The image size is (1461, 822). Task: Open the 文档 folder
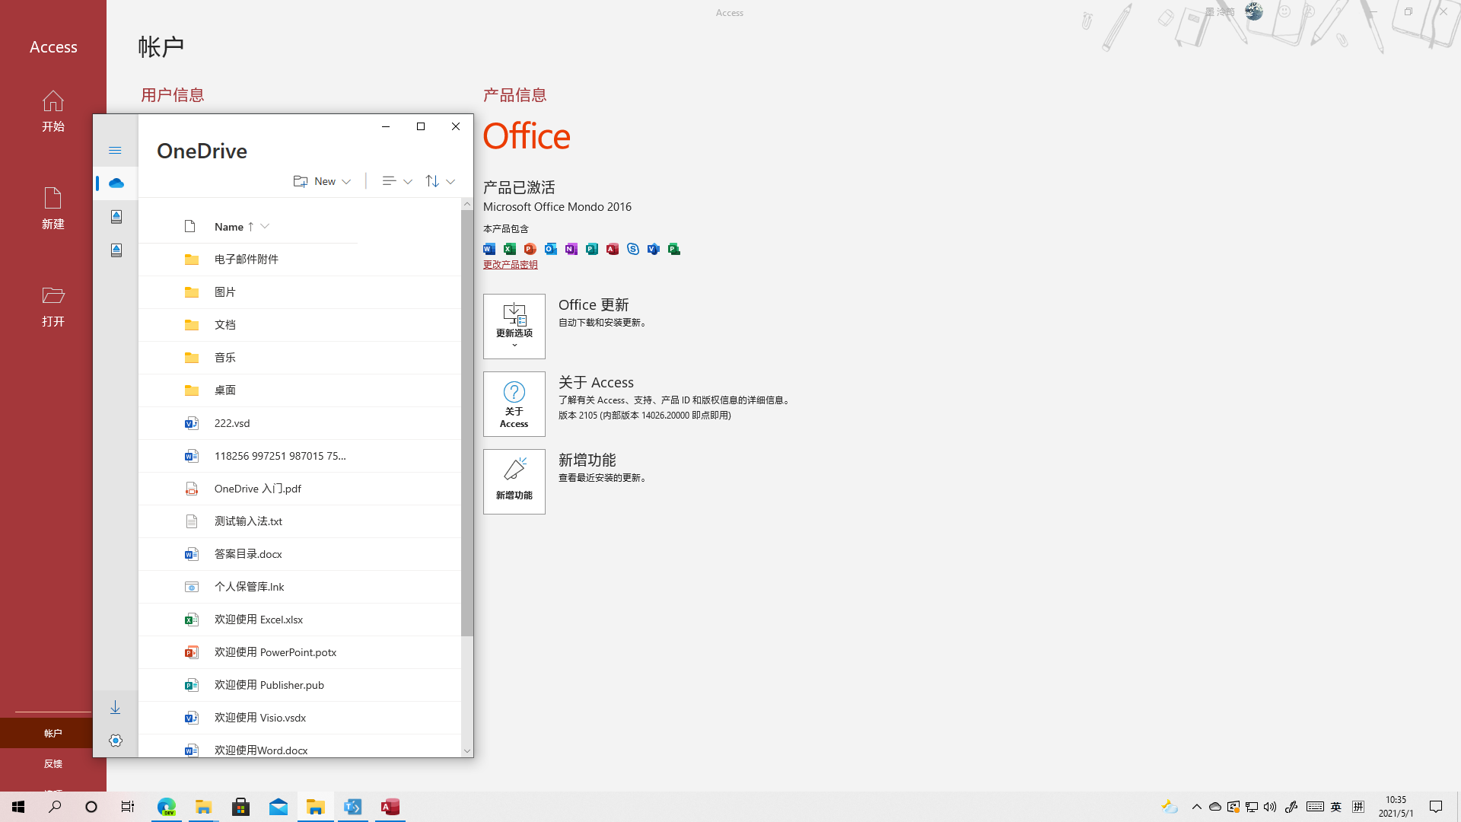click(300, 325)
